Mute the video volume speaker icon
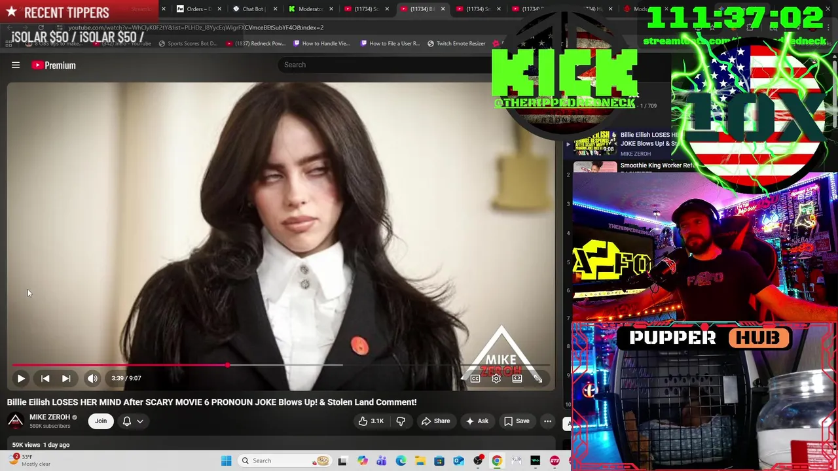 pos(92,378)
